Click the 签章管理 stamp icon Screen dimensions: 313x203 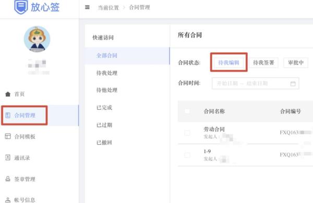(x=8, y=179)
